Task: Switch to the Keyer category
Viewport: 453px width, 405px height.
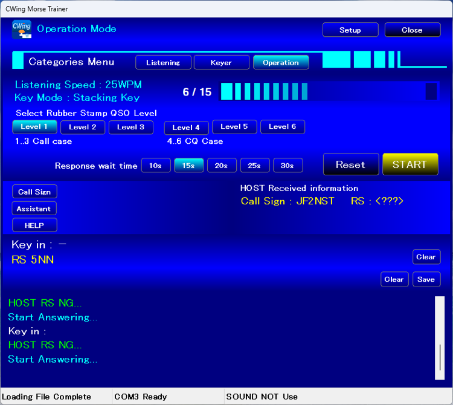Action: click(221, 62)
